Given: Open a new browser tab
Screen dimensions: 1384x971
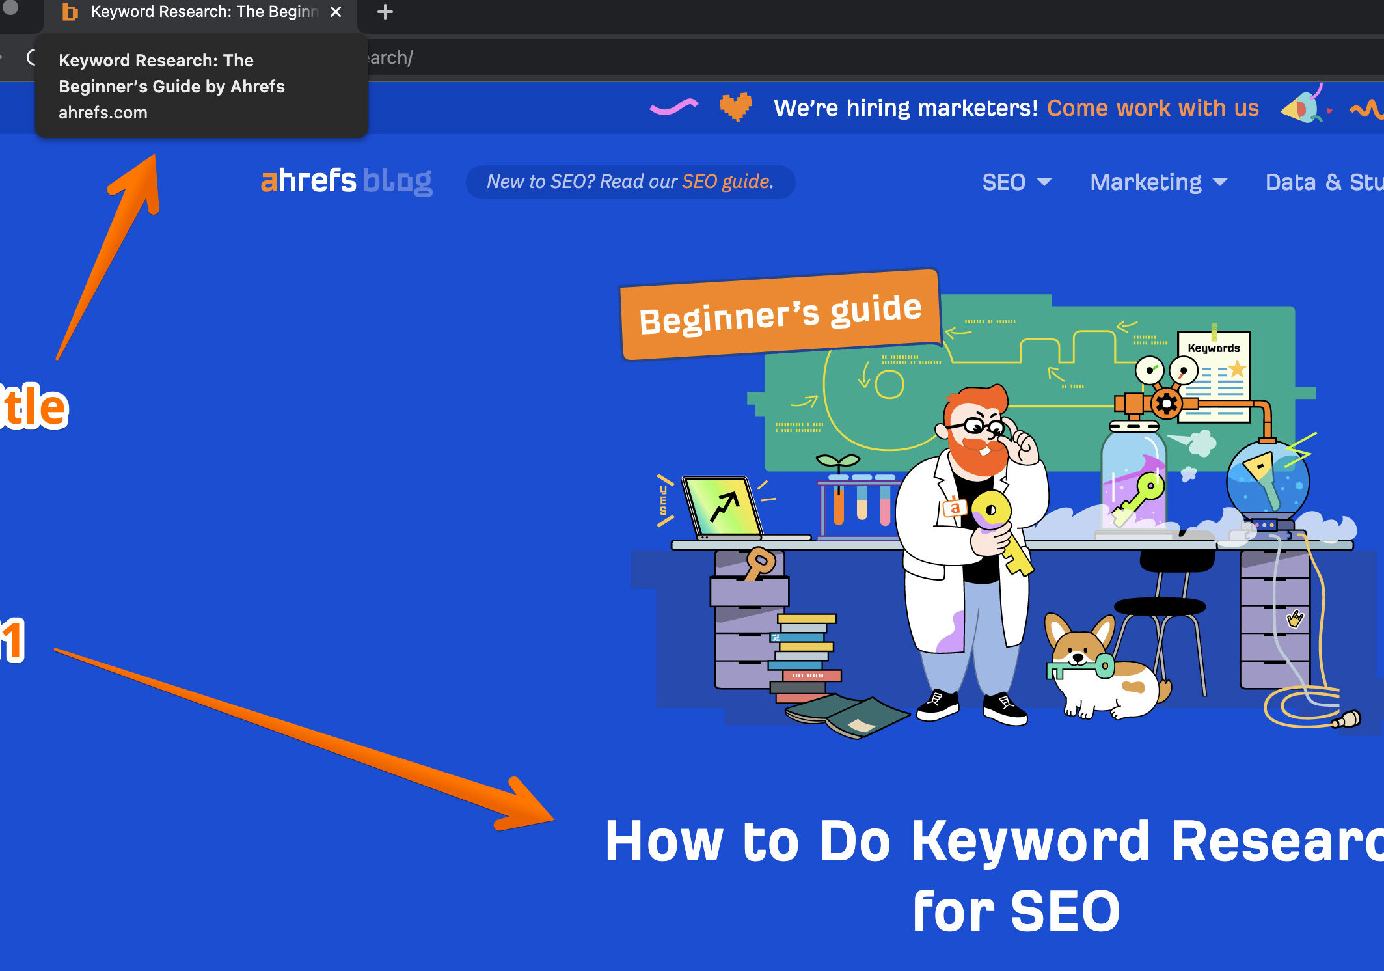Looking at the screenshot, I should [385, 12].
